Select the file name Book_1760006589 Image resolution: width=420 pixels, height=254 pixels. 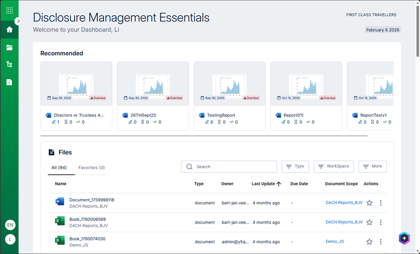click(88, 220)
